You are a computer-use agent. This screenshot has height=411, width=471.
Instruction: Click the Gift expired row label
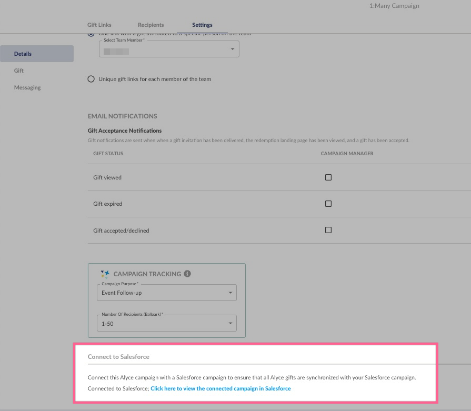coord(107,204)
